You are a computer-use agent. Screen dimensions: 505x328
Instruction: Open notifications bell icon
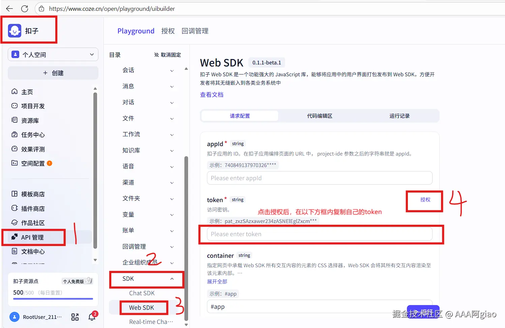click(x=92, y=317)
